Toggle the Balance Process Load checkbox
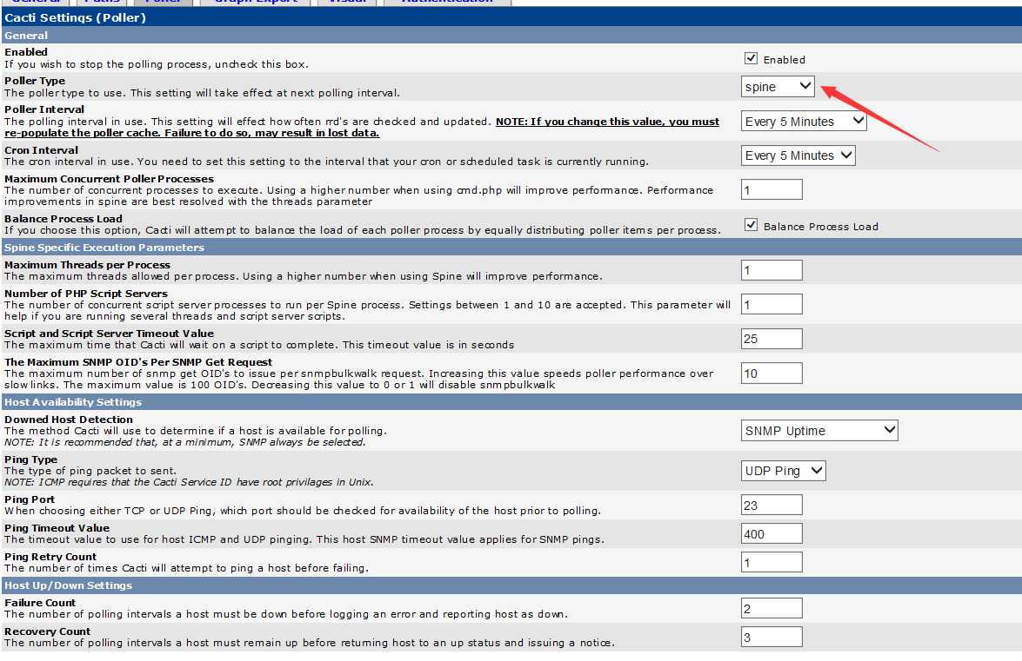This screenshot has height=661, width=1022. [751, 225]
